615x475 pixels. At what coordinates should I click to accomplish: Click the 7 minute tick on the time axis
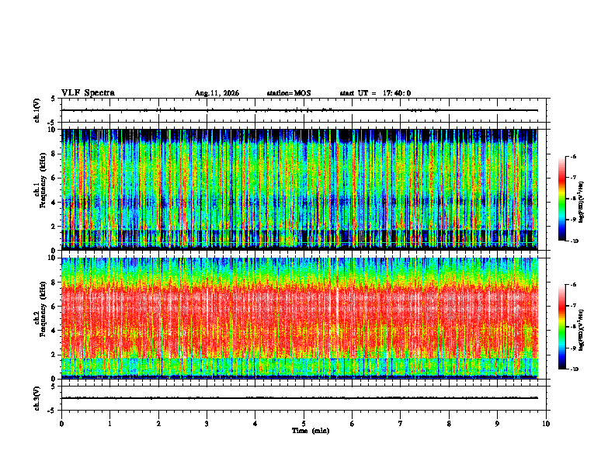[x=401, y=424]
